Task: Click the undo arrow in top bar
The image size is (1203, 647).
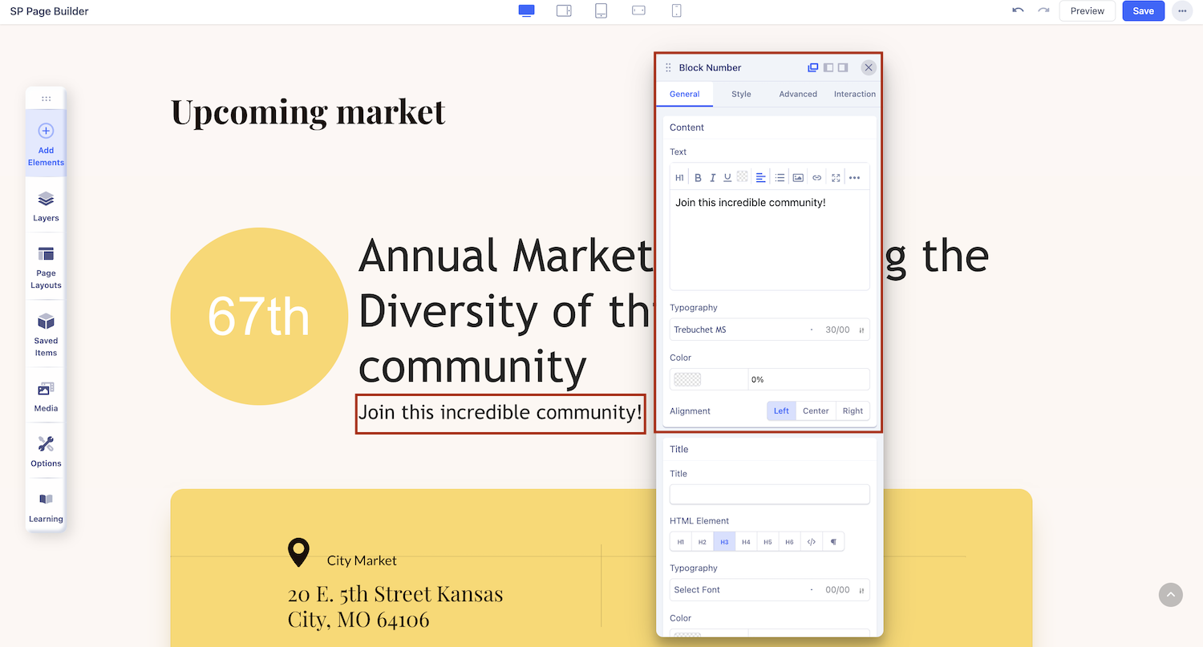Action: coord(1018,10)
